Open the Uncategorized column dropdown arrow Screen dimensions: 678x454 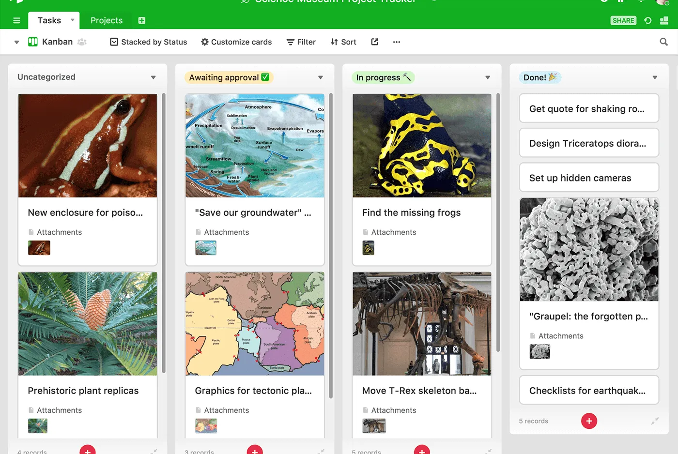tap(154, 77)
